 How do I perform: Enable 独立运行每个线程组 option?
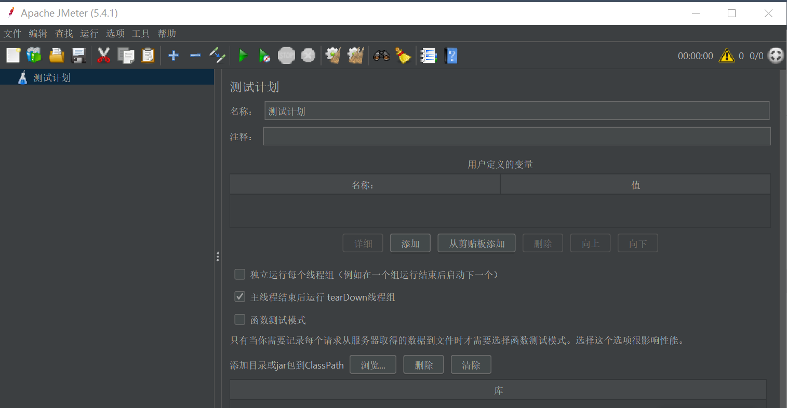click(x=239, y=274)
